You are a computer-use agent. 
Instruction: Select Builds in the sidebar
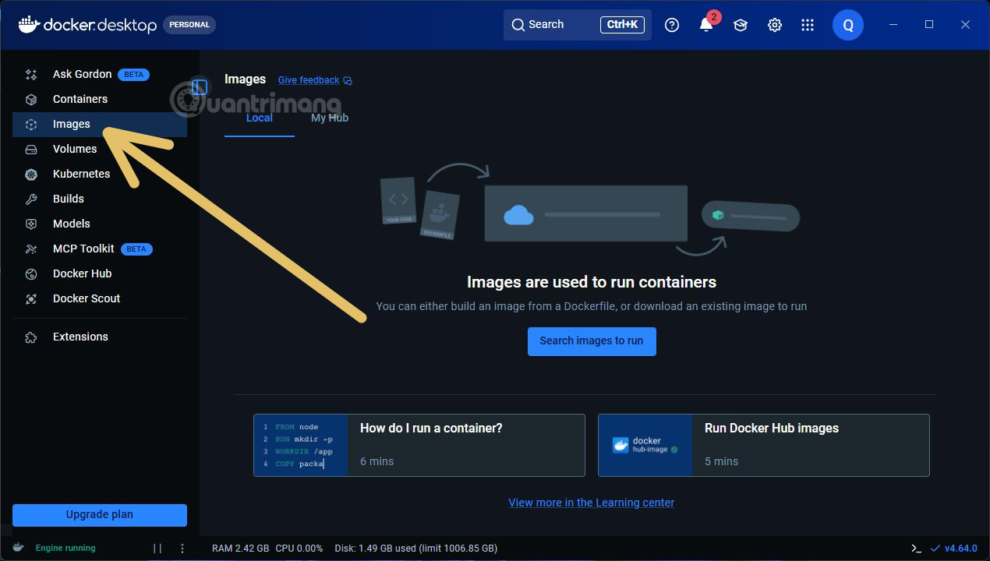tap(100, 199)
